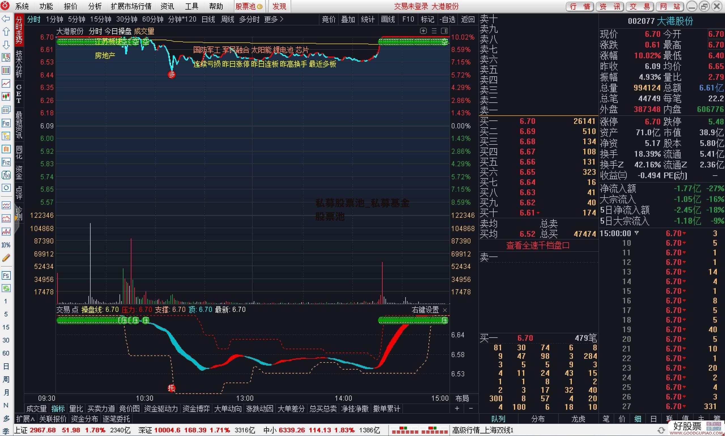This screenshot has width=725, height=436.
Task: Click the multi-window icon in left sidebar
Action: (x=6, y=110)
